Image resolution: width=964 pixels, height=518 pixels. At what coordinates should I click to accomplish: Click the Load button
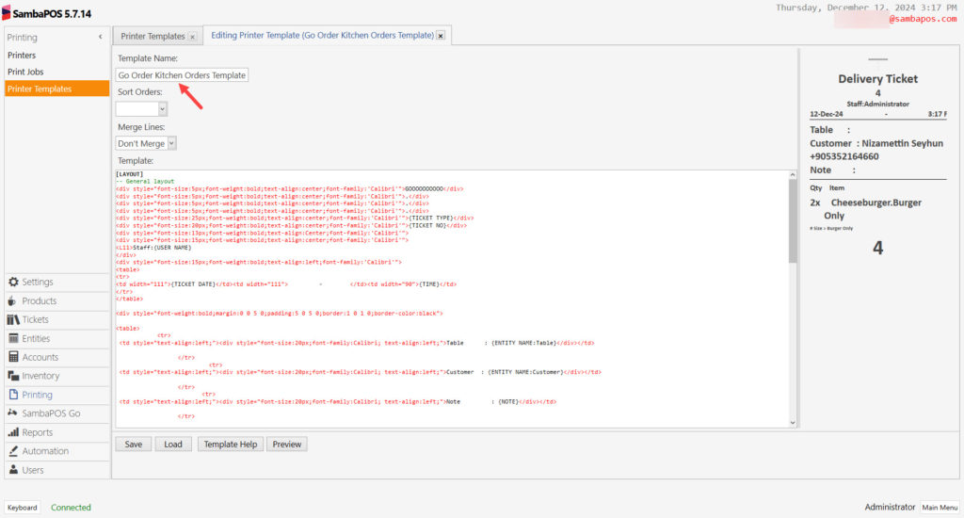tap(173, 445)
